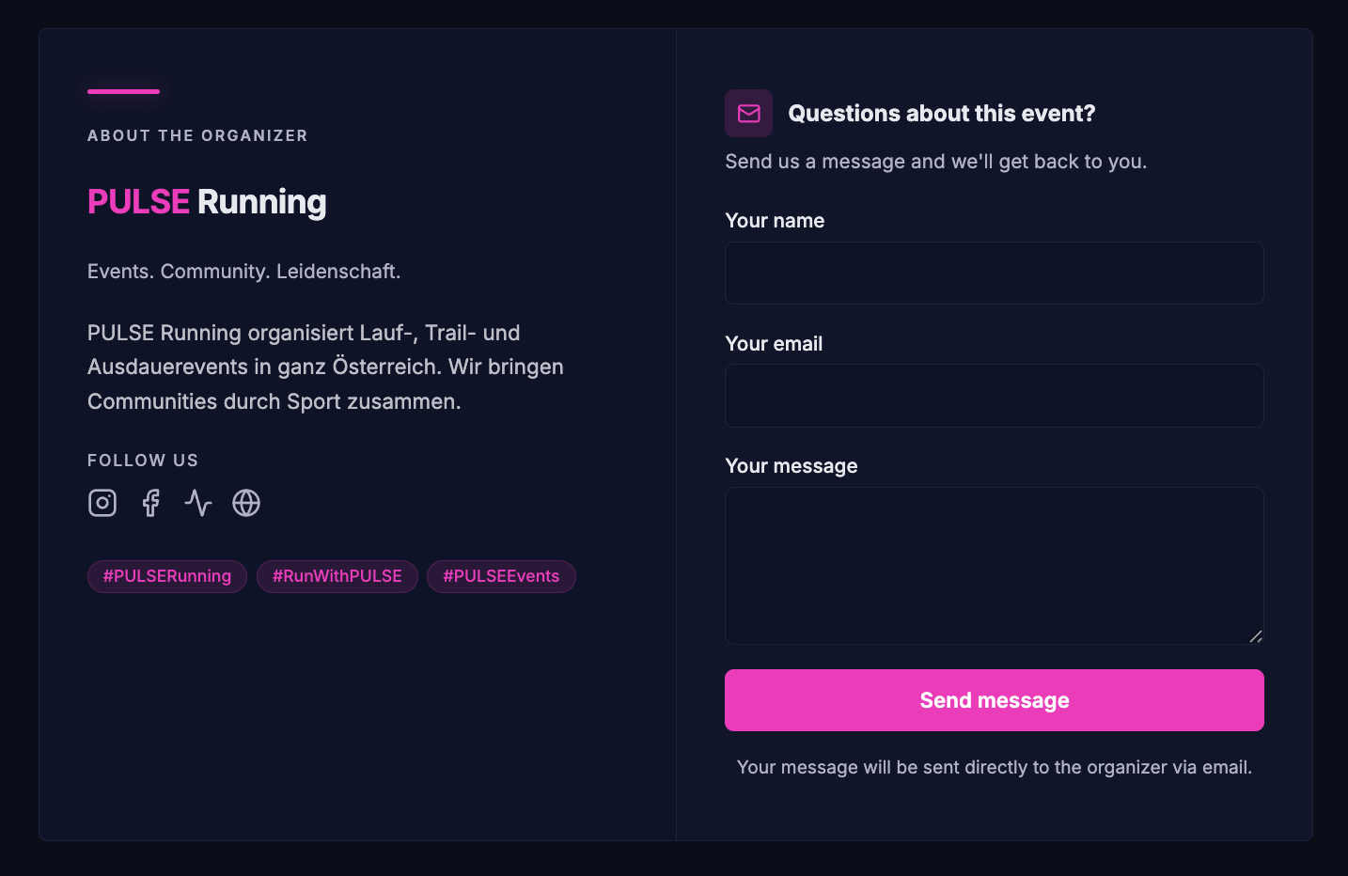This screenshot has height=876, width=1348.
Task: Open the #PULSEEvents hashtag pill
Action: click(x=501, y=576)
